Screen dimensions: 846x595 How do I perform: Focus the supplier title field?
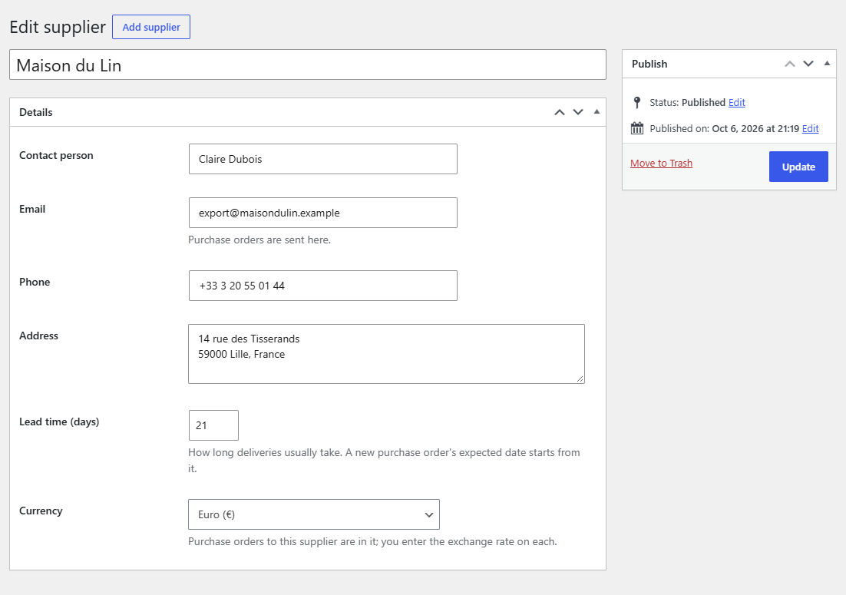pos(308,64)
